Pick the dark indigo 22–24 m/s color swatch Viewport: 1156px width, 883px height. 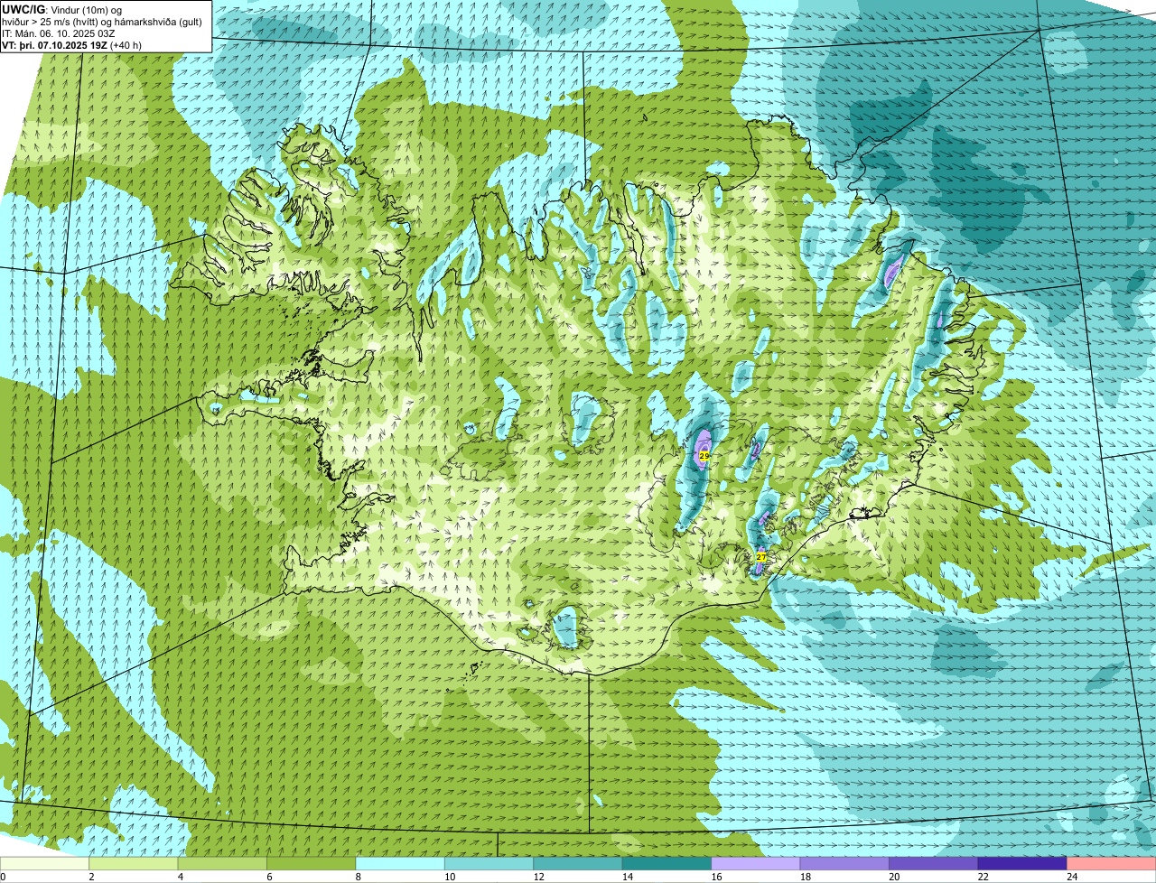[x=1024, y=864]
